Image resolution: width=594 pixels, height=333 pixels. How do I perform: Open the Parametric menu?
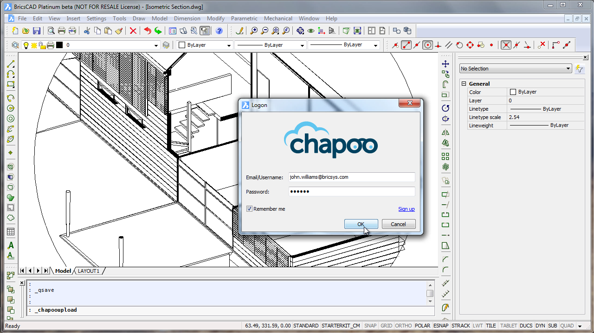click(244, 19)
